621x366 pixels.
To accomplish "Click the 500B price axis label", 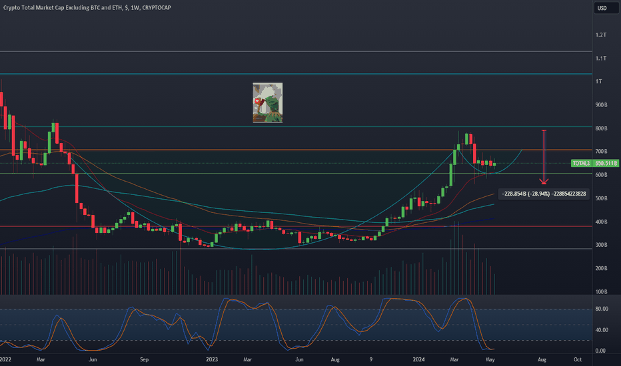I will pyautogui.click(x=601, y=198).
